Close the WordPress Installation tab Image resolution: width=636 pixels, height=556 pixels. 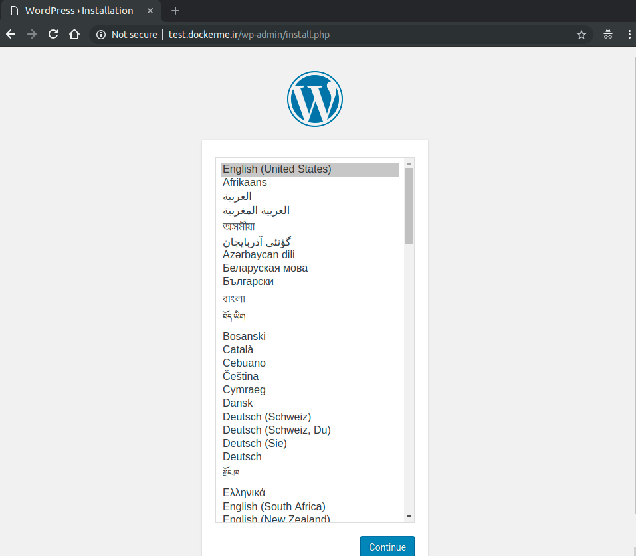pyautogui.click(x=150, y=11)
